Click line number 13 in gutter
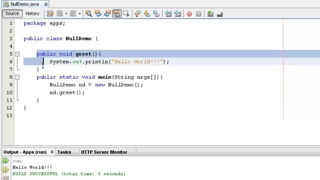The height and width of the screenshot is (180, 320). click(9, 115)
